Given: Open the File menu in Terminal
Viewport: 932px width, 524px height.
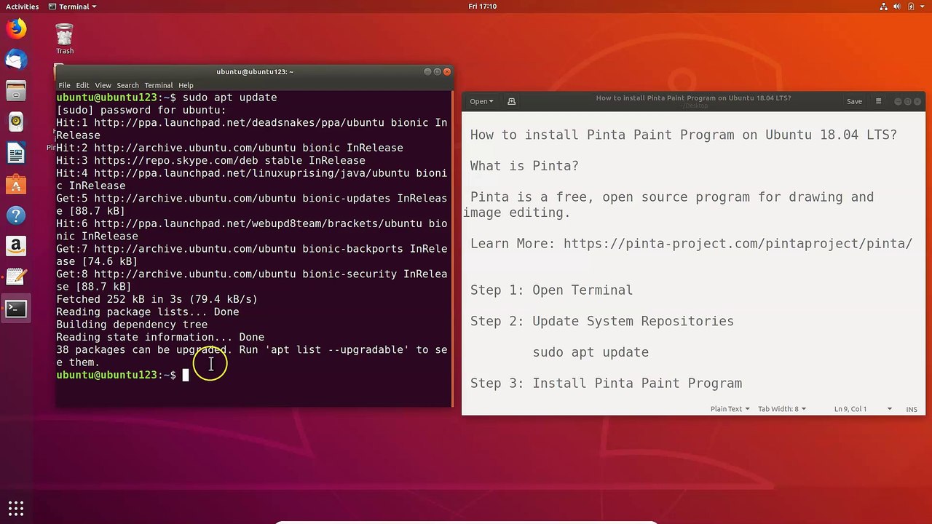Looking at the screenshot, I should coord(64,85).
